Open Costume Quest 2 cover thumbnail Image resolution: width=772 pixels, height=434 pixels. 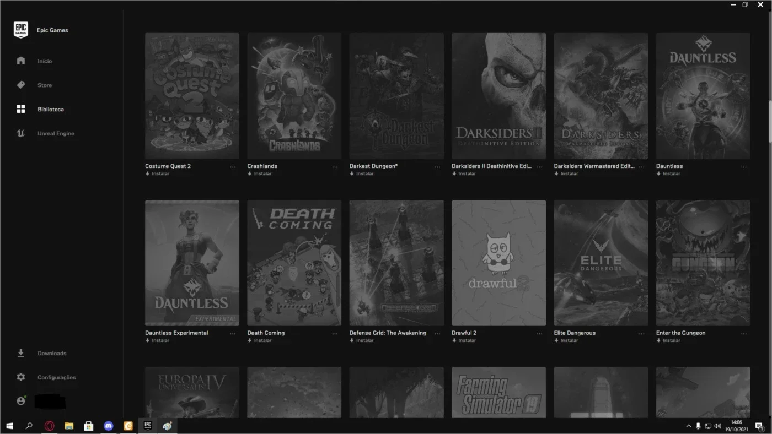click(x=192, y=96)
